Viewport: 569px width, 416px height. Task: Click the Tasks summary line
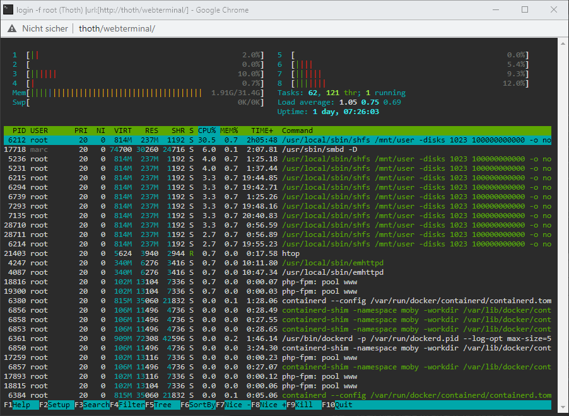(x=341, y=93)
